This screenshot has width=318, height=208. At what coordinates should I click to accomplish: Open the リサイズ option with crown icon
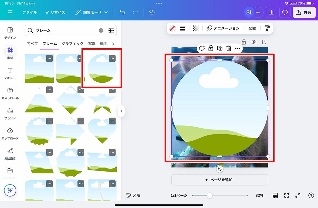[55, 12]
